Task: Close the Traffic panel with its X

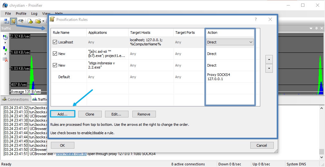Action: [x=322, y=28]
